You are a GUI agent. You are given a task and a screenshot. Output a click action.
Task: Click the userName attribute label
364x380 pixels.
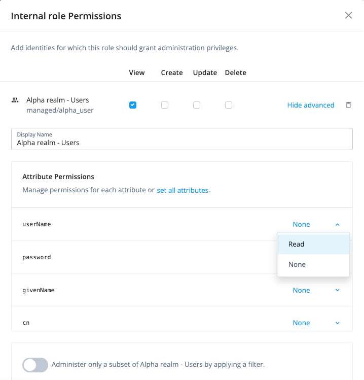coord(37,224)
